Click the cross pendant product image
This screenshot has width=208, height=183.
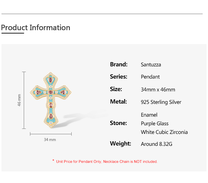pyautogui.click(x=51, y=100)
